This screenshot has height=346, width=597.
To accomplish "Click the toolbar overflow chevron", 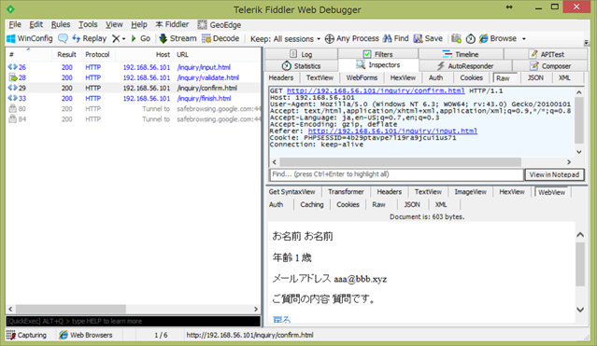I will (587, 42).
